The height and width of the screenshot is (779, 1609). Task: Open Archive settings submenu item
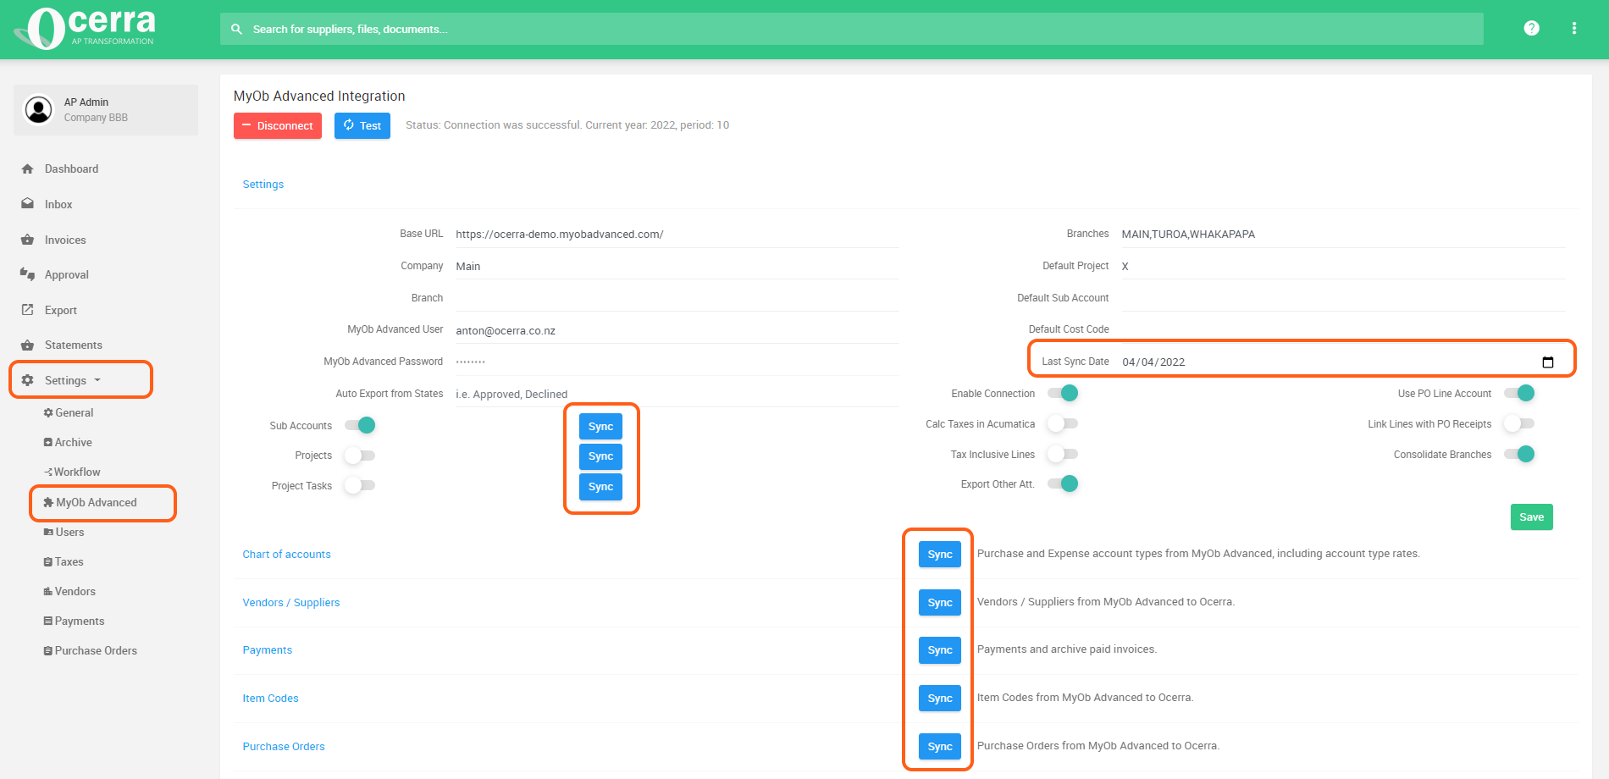coord(68,442)
